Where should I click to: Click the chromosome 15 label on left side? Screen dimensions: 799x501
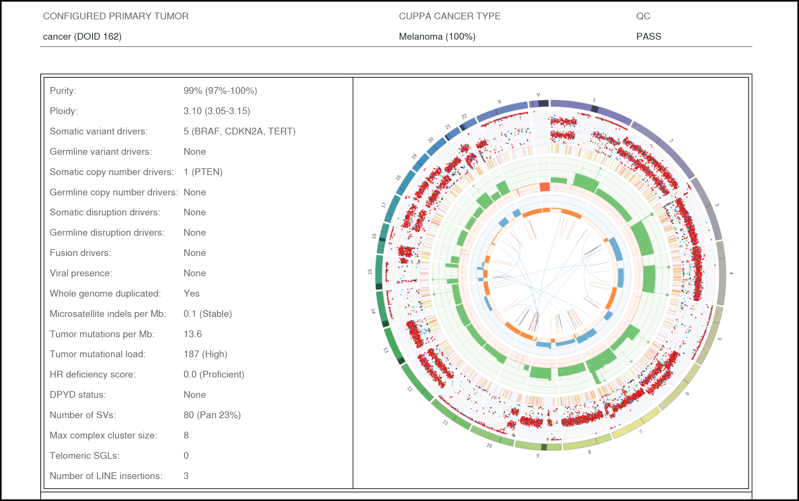(370, 271)
